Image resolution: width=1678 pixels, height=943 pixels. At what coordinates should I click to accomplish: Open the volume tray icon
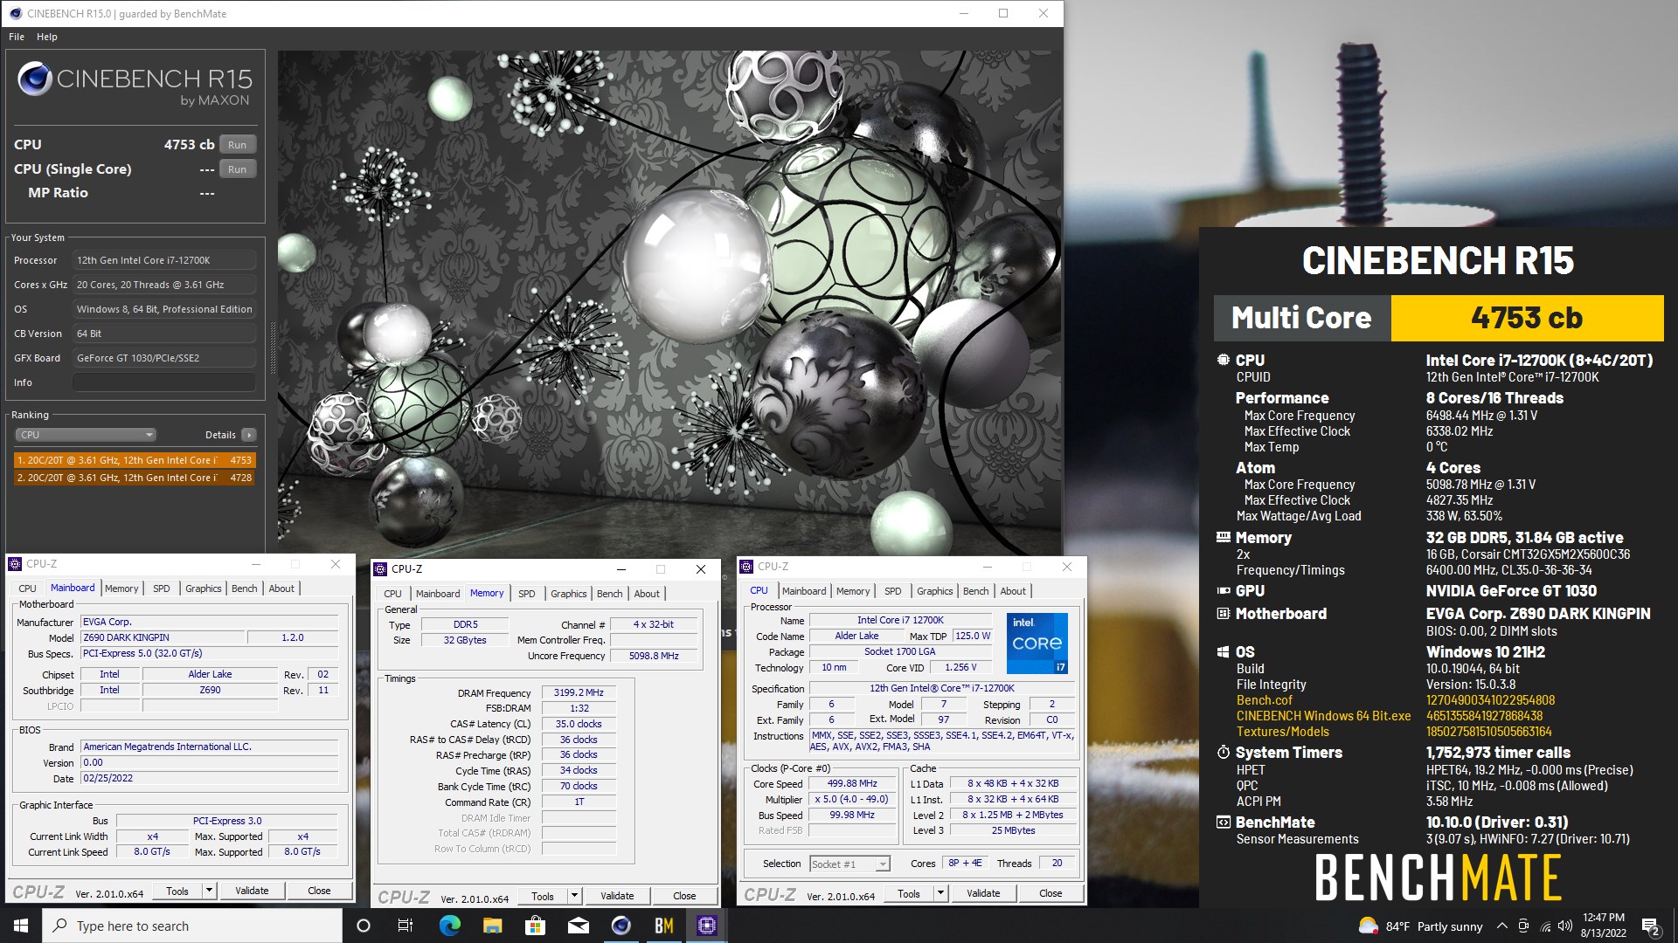(x=1565, y=926)
